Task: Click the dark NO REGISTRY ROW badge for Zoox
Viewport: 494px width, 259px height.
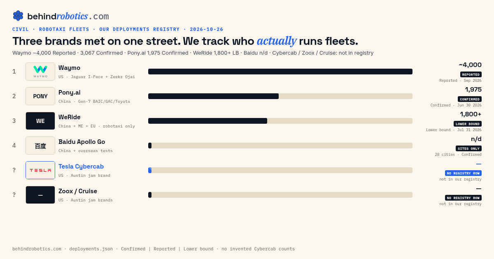Action: pos(463,198)
